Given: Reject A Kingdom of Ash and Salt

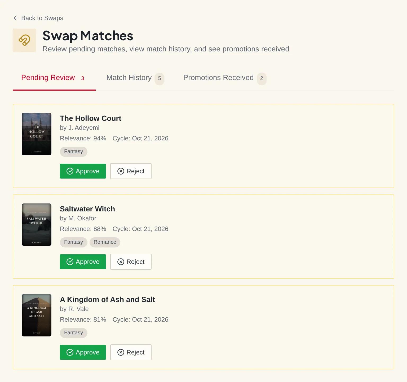Looking at the screenshot, I should (x=131, y=352).
